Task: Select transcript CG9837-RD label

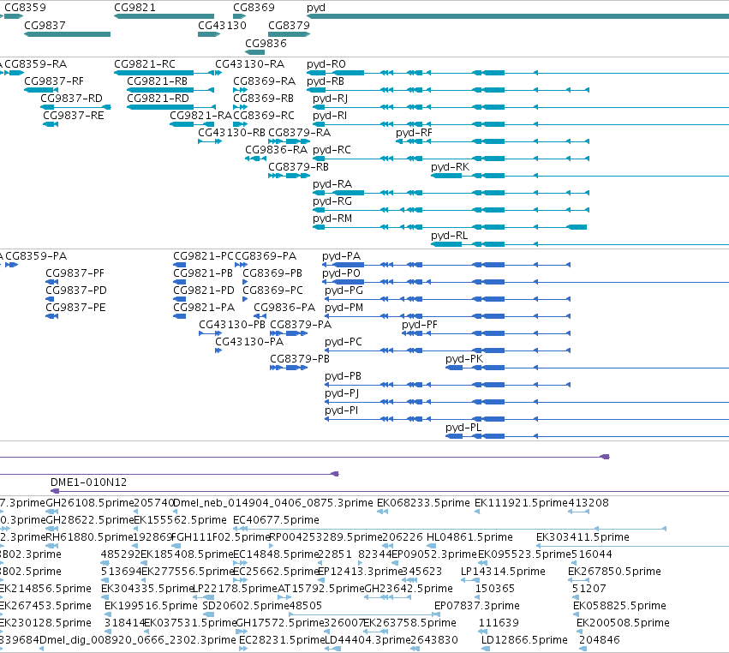Action: [x=72, y=99]
